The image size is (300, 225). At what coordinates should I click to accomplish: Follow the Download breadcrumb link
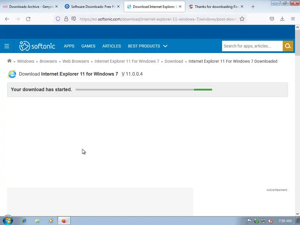coord(174,61)
